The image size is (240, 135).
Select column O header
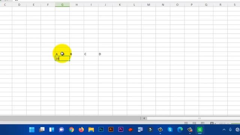[x=177, y=5]
